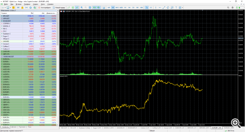Select the Fibonacci retracement tool
The image size is (245, 132).
click(x=172, y=7)
